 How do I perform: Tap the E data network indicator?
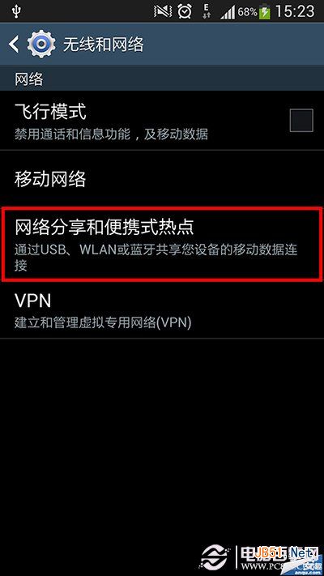tap(207, 12)
